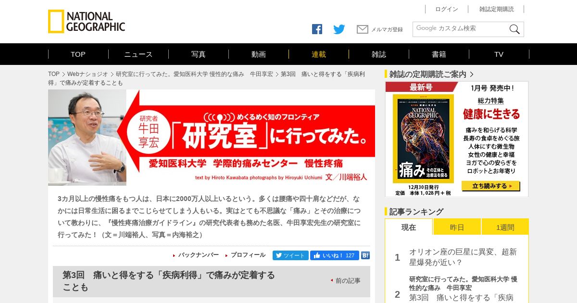Click article title 第3回 痛いと得をする
Viewport: 577px width, 303px height.
point(169,281)
